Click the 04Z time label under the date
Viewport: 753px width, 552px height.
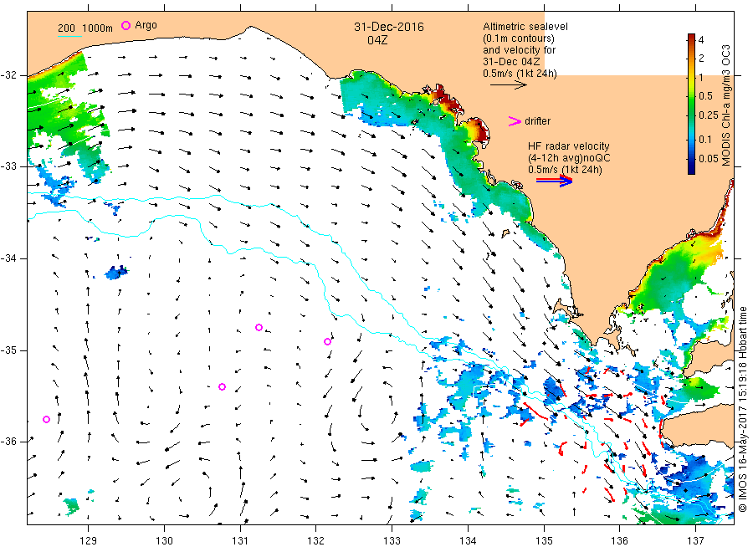point(377,40)
